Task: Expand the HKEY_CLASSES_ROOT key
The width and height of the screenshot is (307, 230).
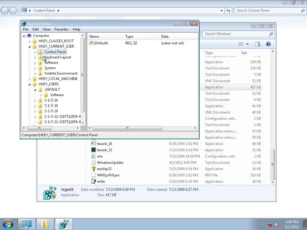Action: pyautogui.click(x=30, y=41)
